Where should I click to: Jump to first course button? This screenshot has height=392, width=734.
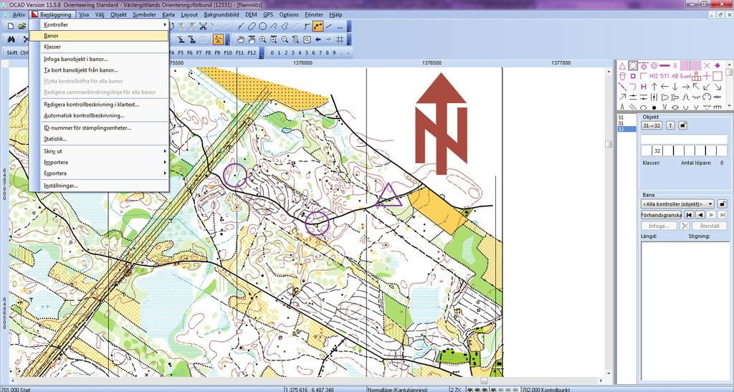point(689,215)
